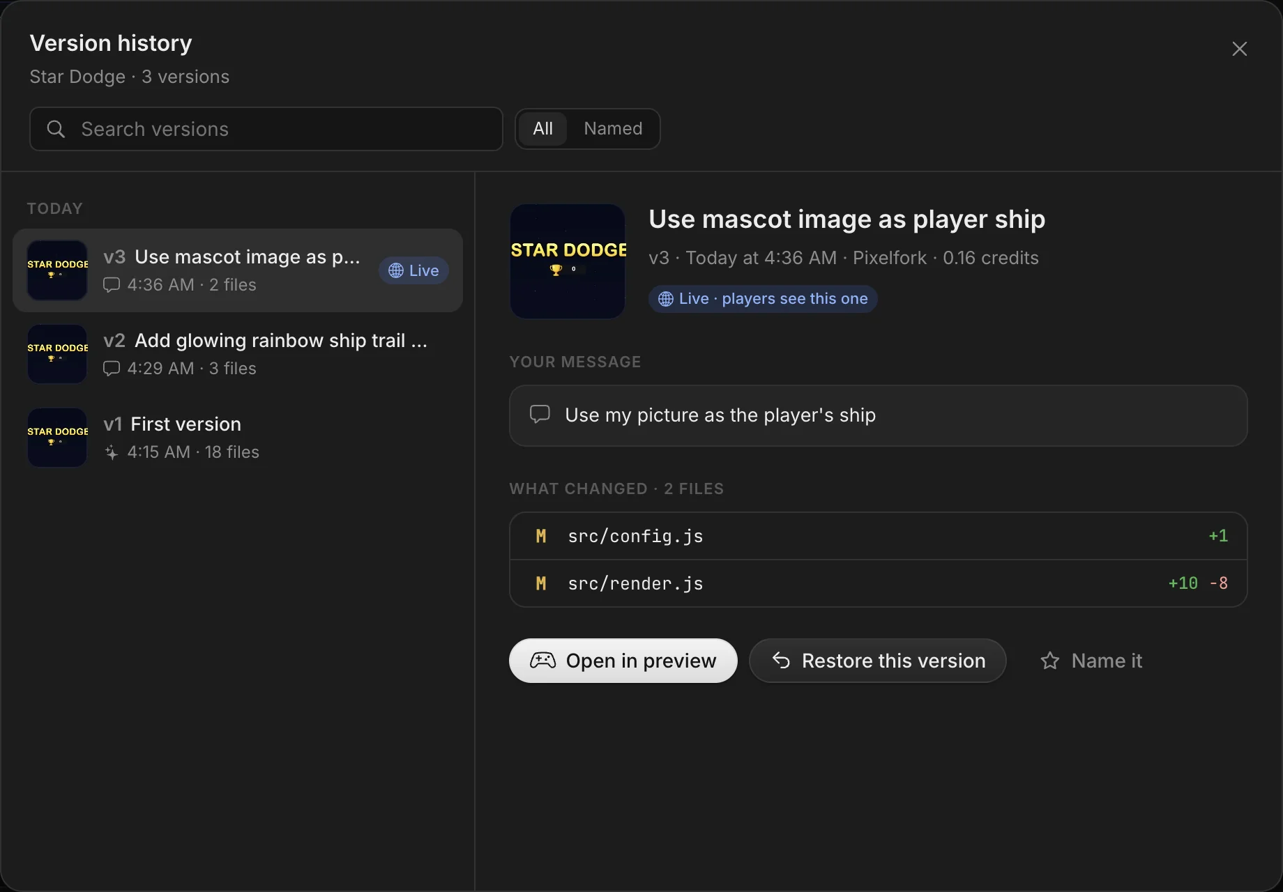Click the Name it star button
The width and height of the screenshot is (1283, 892).
pyautogui.click(x=1091, y=661)
